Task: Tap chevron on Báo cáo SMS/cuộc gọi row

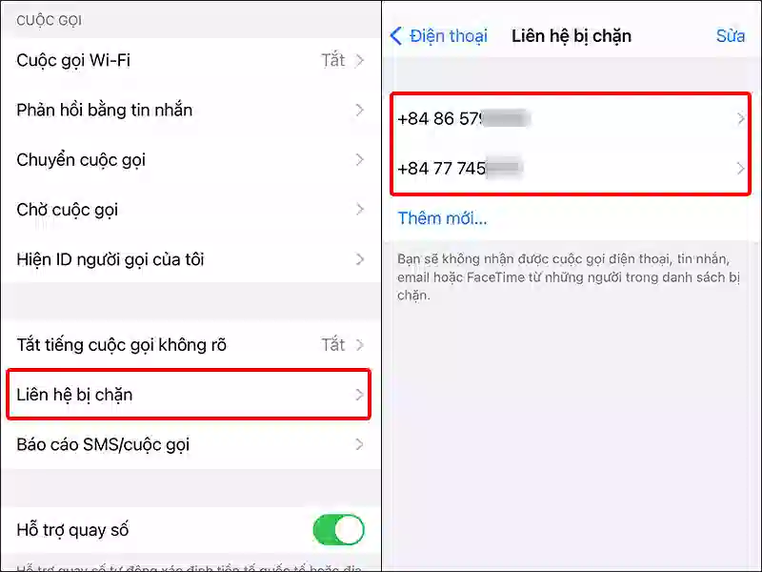Action: pos(360,444)
